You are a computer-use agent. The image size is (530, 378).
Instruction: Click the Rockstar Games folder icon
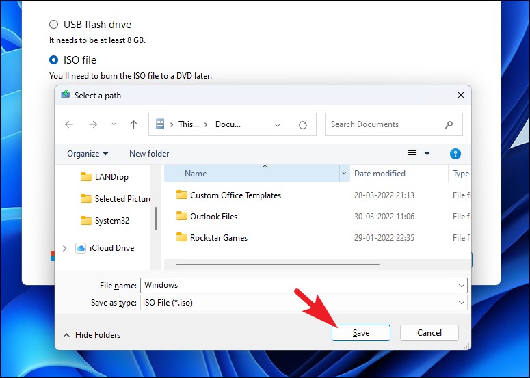(x=182, y=237)
